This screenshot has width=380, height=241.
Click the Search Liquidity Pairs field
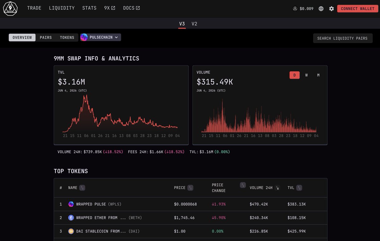click(x=343, y=38)
